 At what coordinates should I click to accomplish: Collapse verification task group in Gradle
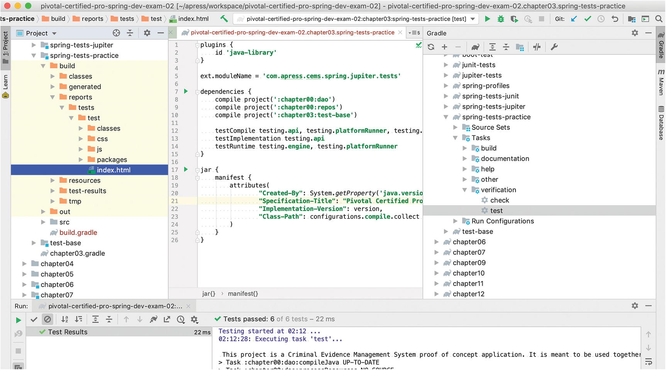464,190
